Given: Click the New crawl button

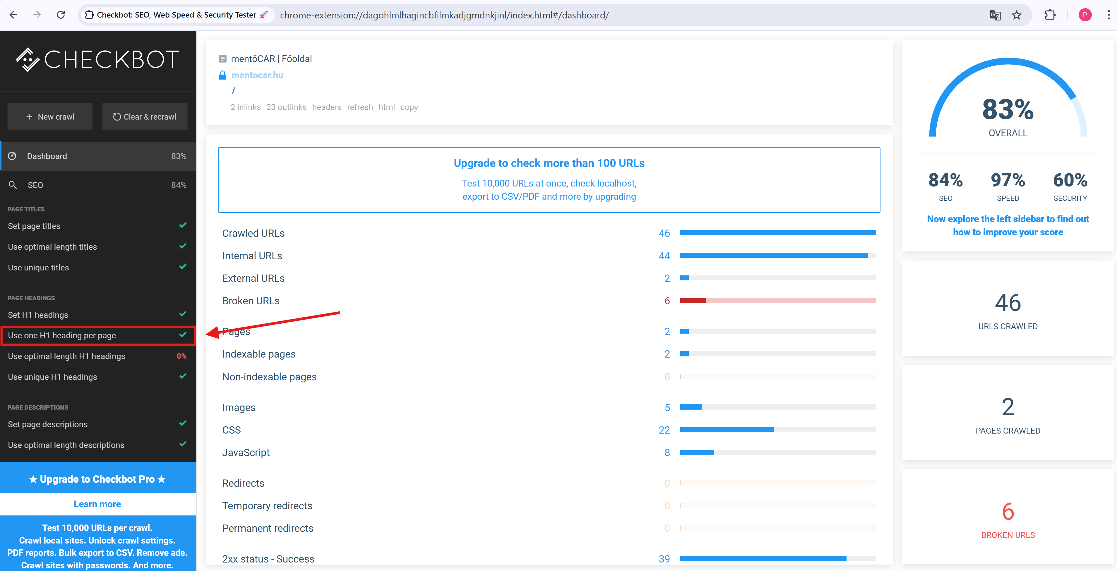Looking at the screenshot, I should 50,117.
